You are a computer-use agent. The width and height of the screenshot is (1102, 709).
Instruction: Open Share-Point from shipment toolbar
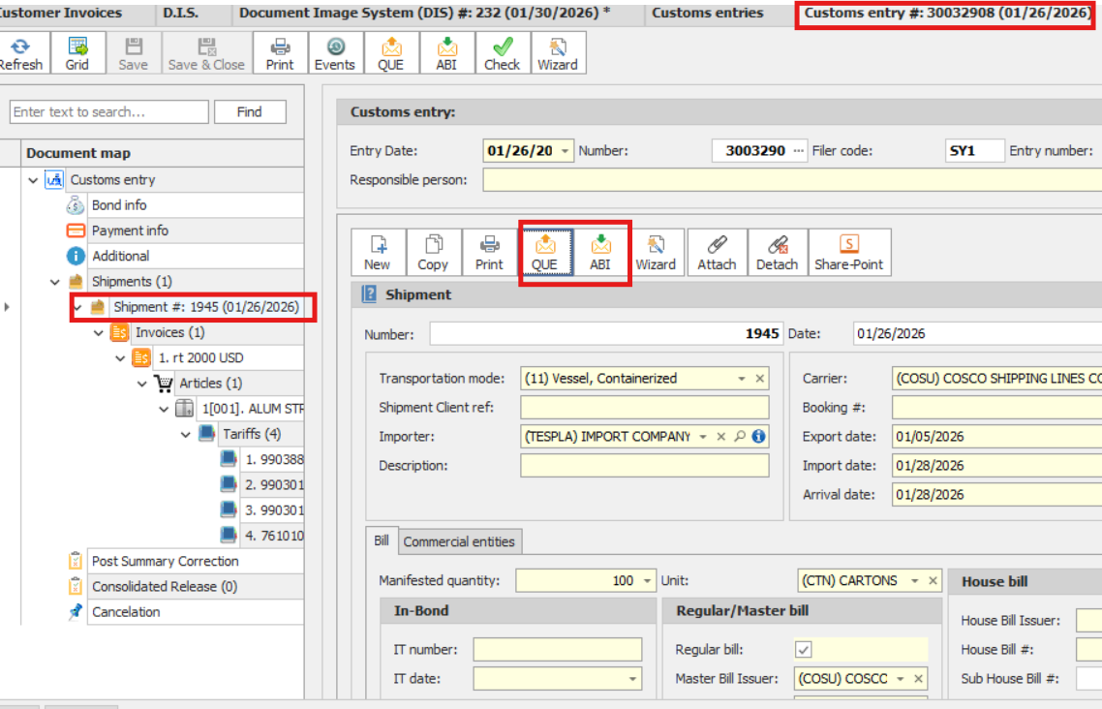(x=848, y=252)
